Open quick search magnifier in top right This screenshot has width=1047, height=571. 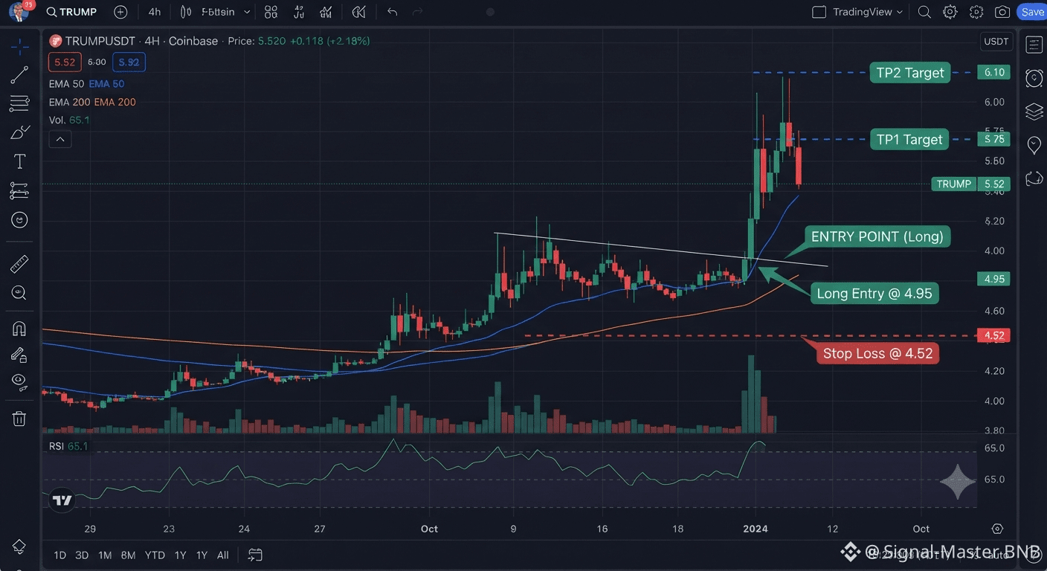924,12
